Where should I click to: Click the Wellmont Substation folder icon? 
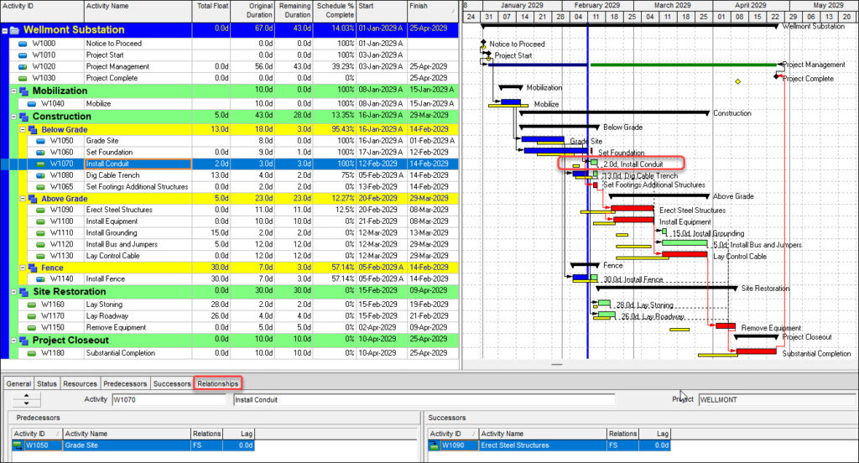point(15,30)
